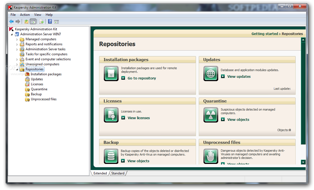
Task: Click the Tasks for specific computers icon
Action: point(22,54)
